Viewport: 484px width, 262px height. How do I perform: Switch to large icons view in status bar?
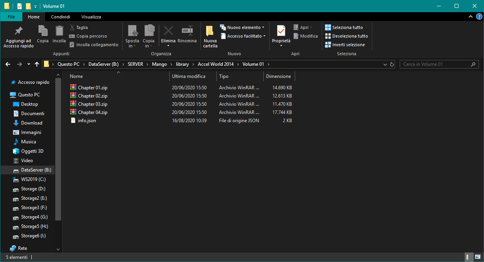477,257
